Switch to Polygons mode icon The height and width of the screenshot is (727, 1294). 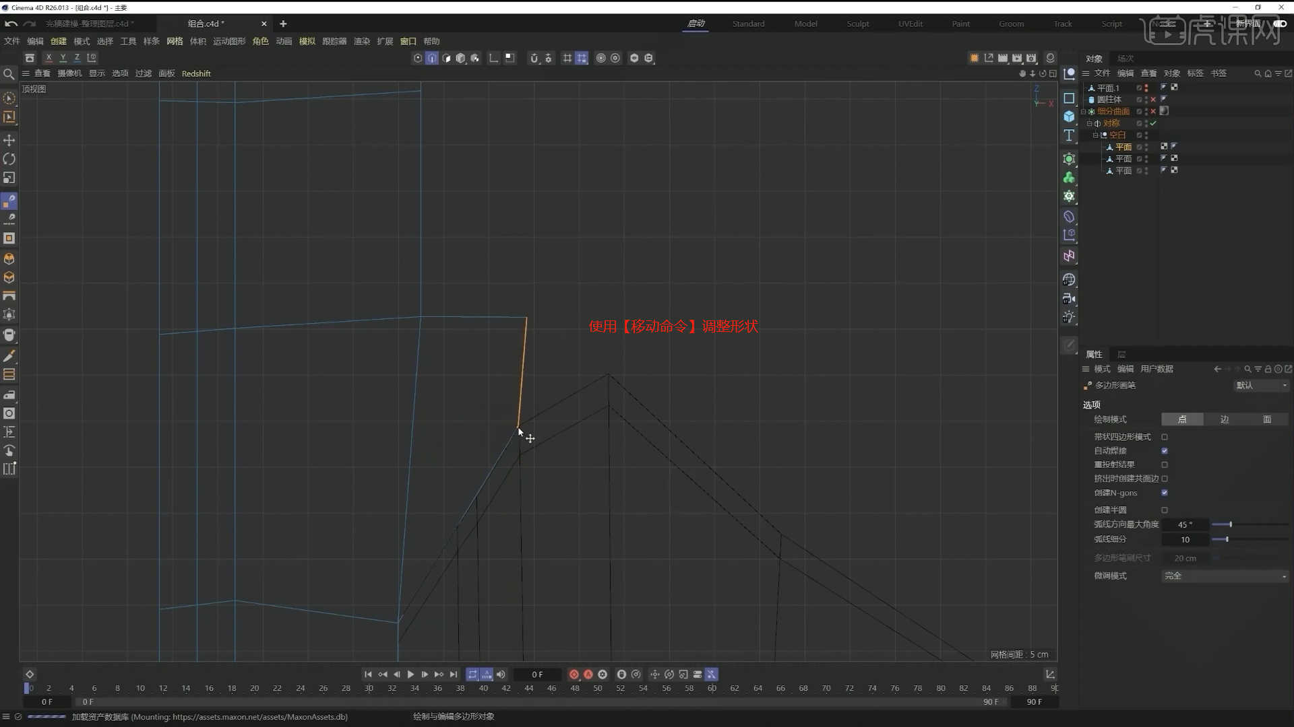click(446, 58)
